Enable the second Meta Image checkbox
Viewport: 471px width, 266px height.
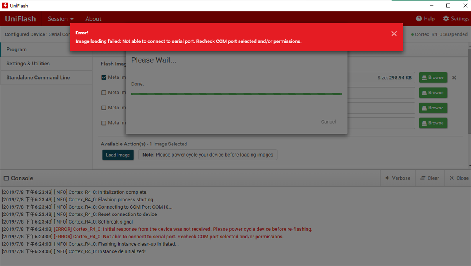coord(104,93)
